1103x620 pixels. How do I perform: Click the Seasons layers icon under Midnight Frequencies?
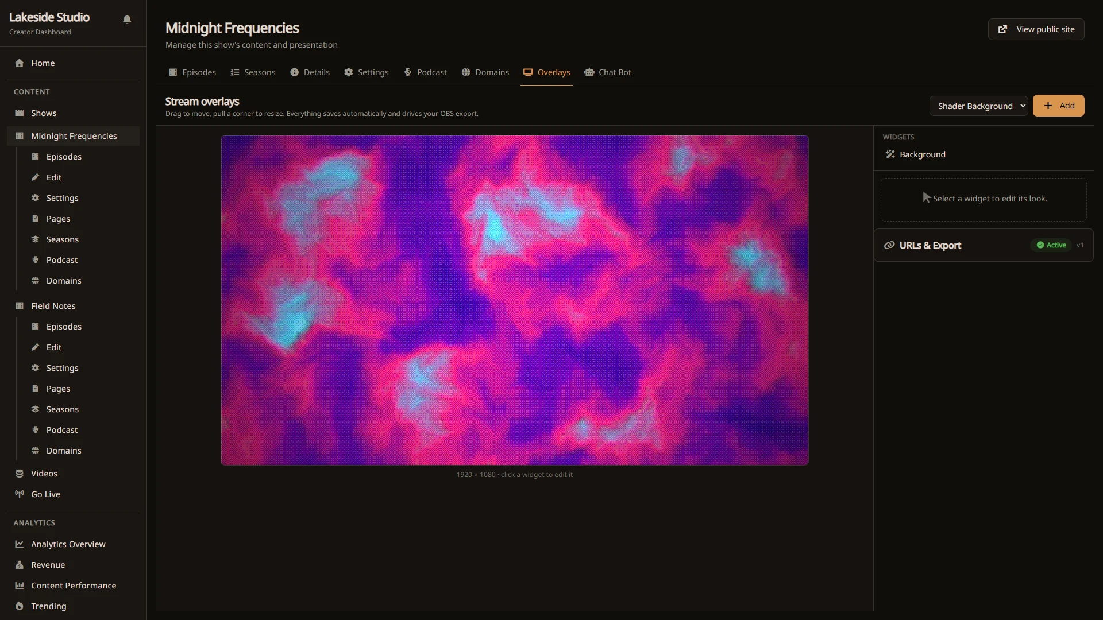35,239
